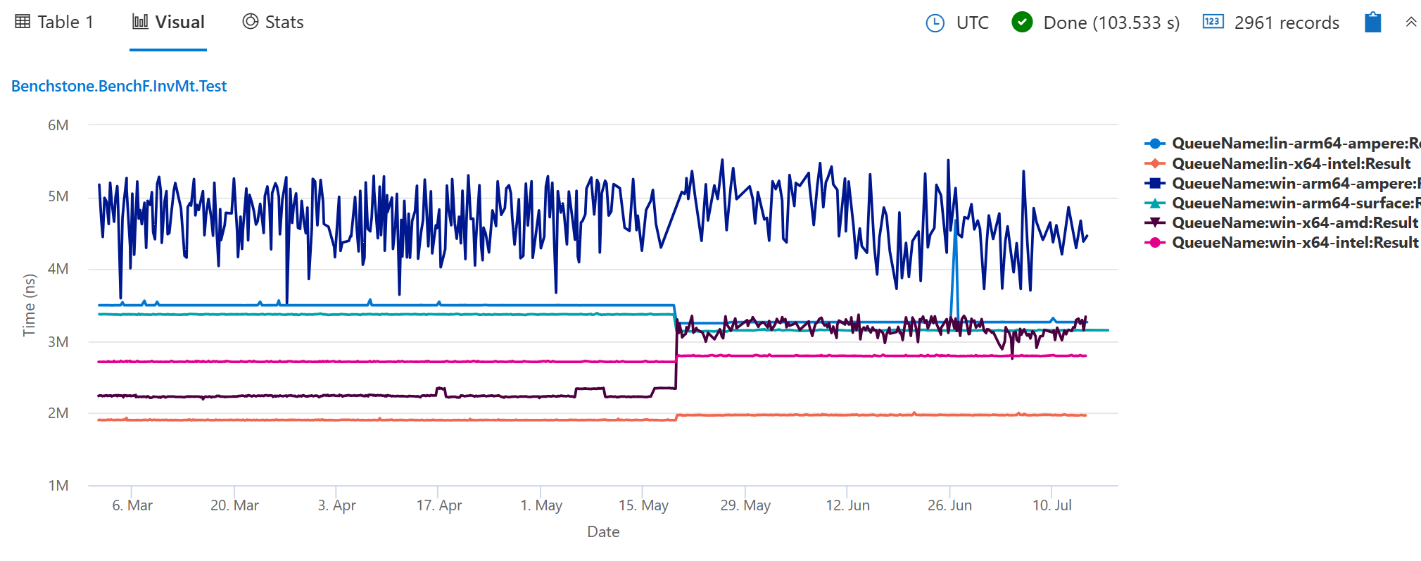1421x561 pixels.
Task: Open the Benchstone.BenchF.InvMt.Test link
Action: point(118,85)
